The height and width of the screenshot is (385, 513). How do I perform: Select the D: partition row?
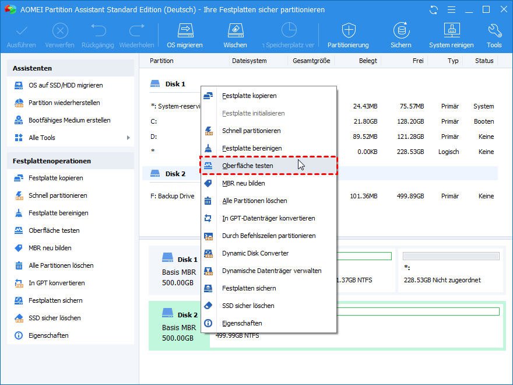click(x=154, y=136)
